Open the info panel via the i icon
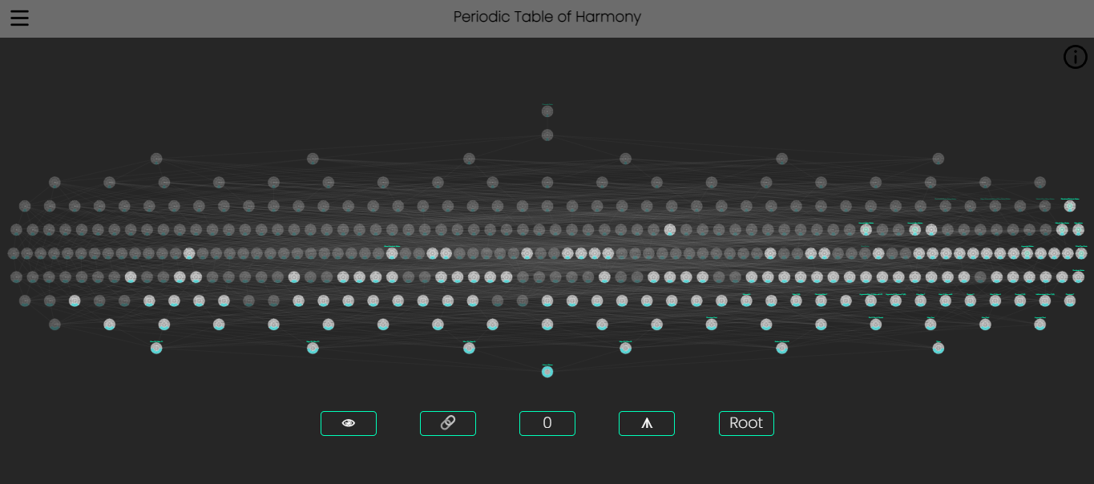The height and width of the screenshot is (484, 1094). 1075,57
